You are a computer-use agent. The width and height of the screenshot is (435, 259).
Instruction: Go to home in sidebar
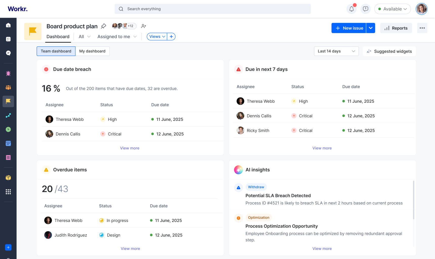pos(8,25)
